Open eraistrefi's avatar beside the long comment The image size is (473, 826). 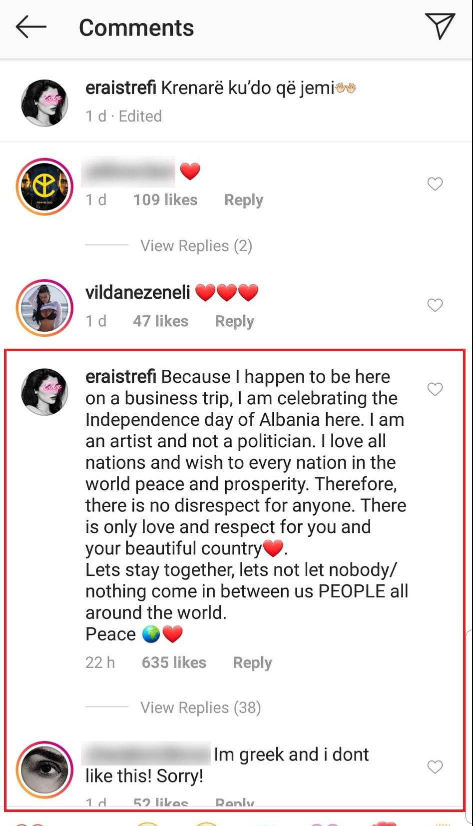[x=44, y=392]
